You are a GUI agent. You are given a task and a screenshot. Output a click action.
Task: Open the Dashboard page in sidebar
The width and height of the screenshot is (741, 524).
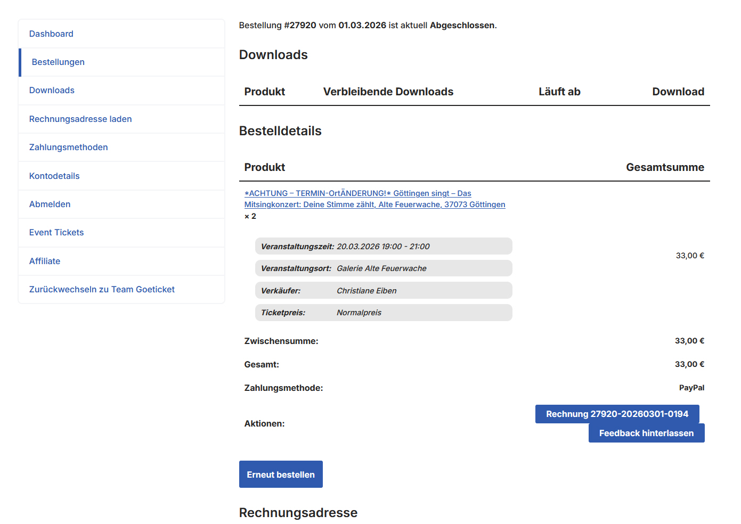coord(51,34)
